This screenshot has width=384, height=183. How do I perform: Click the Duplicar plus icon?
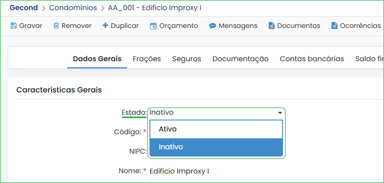point(105,26)
